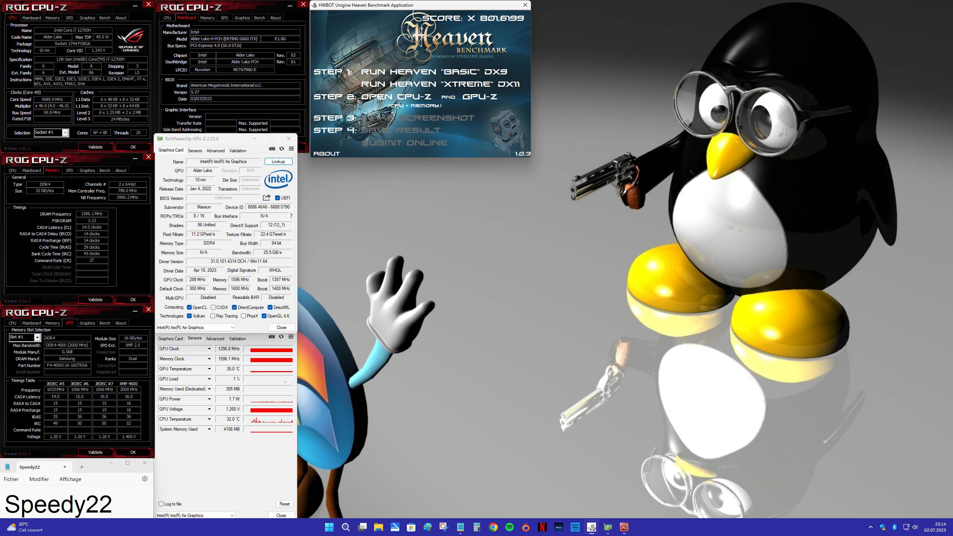Expand GPU Clock sensor dropdown
The width and height of the screenshot is (953, 536).
click(x=209, y=349)
